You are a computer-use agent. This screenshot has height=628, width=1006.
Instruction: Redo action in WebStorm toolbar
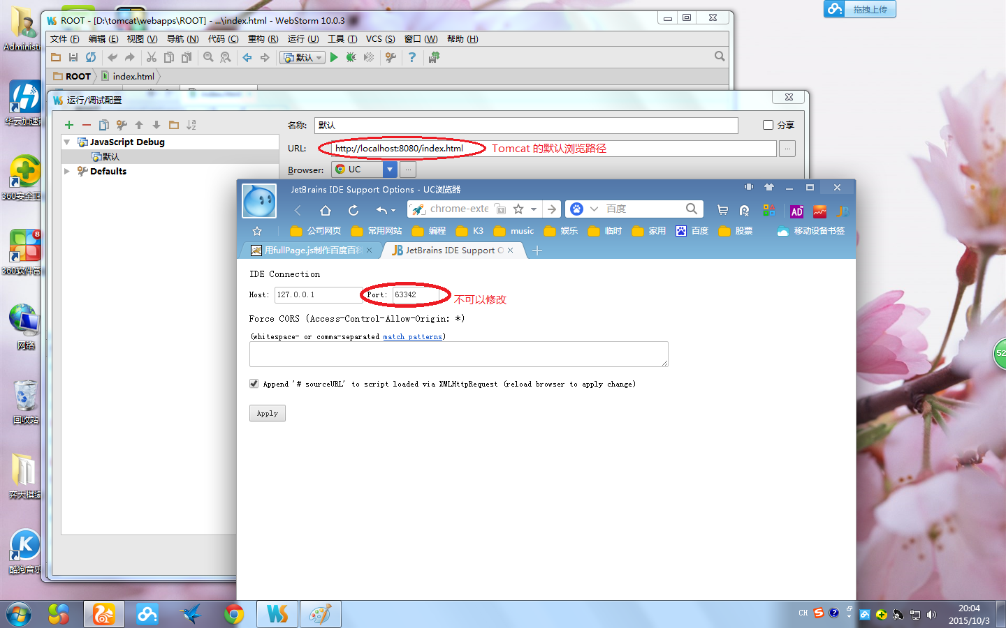click(130, 57)
